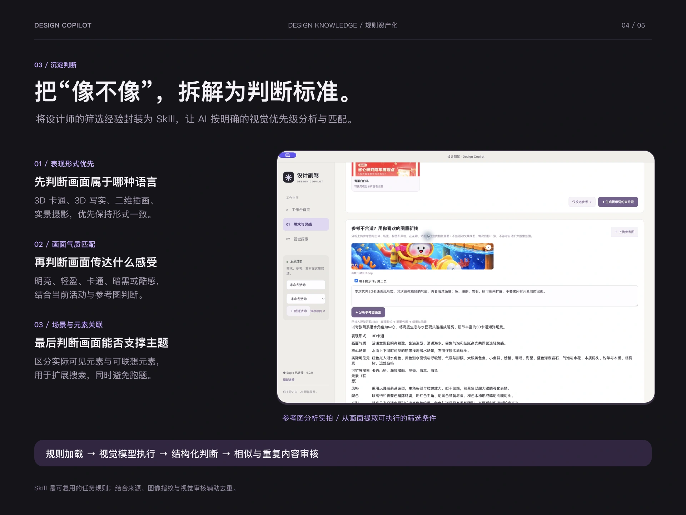Click the slide heading 03 / 场景与元素关联

(69, 325)
